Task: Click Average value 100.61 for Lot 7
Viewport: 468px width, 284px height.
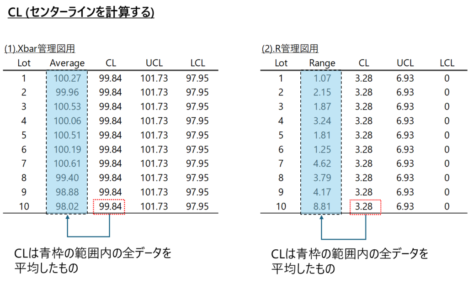Action: [67, 163]
